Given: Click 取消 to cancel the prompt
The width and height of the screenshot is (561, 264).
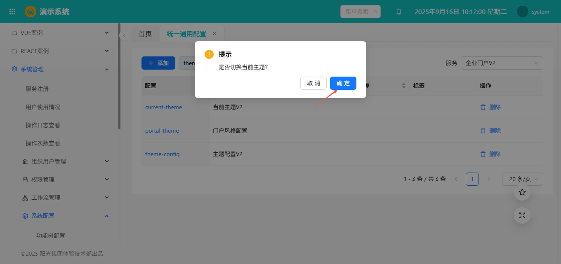Looking at the screenshot, I should tap(313, 83).
